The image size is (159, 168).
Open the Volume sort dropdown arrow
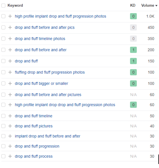point(156,5)
